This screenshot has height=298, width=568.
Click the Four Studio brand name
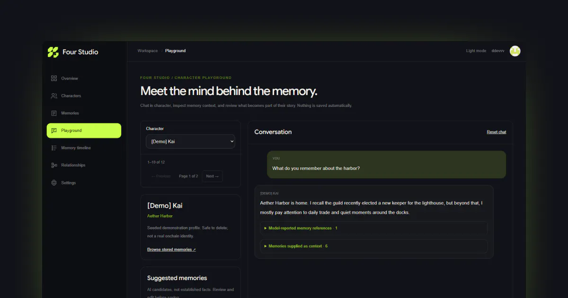click(x=80, y=52)
